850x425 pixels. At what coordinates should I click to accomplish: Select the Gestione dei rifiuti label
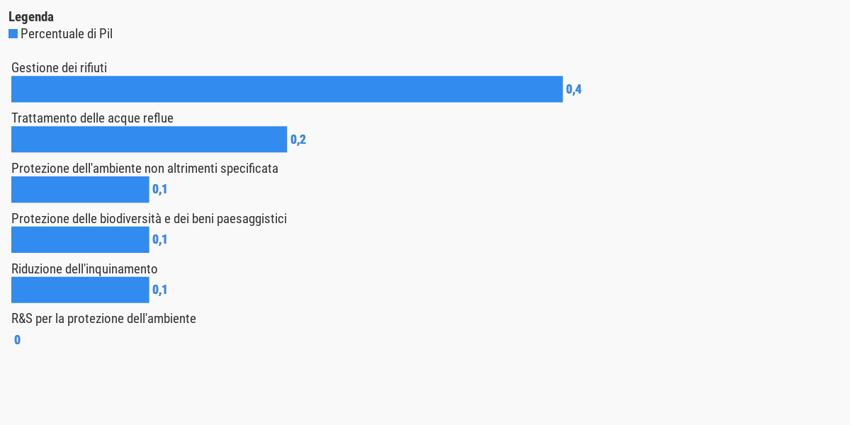59,68
